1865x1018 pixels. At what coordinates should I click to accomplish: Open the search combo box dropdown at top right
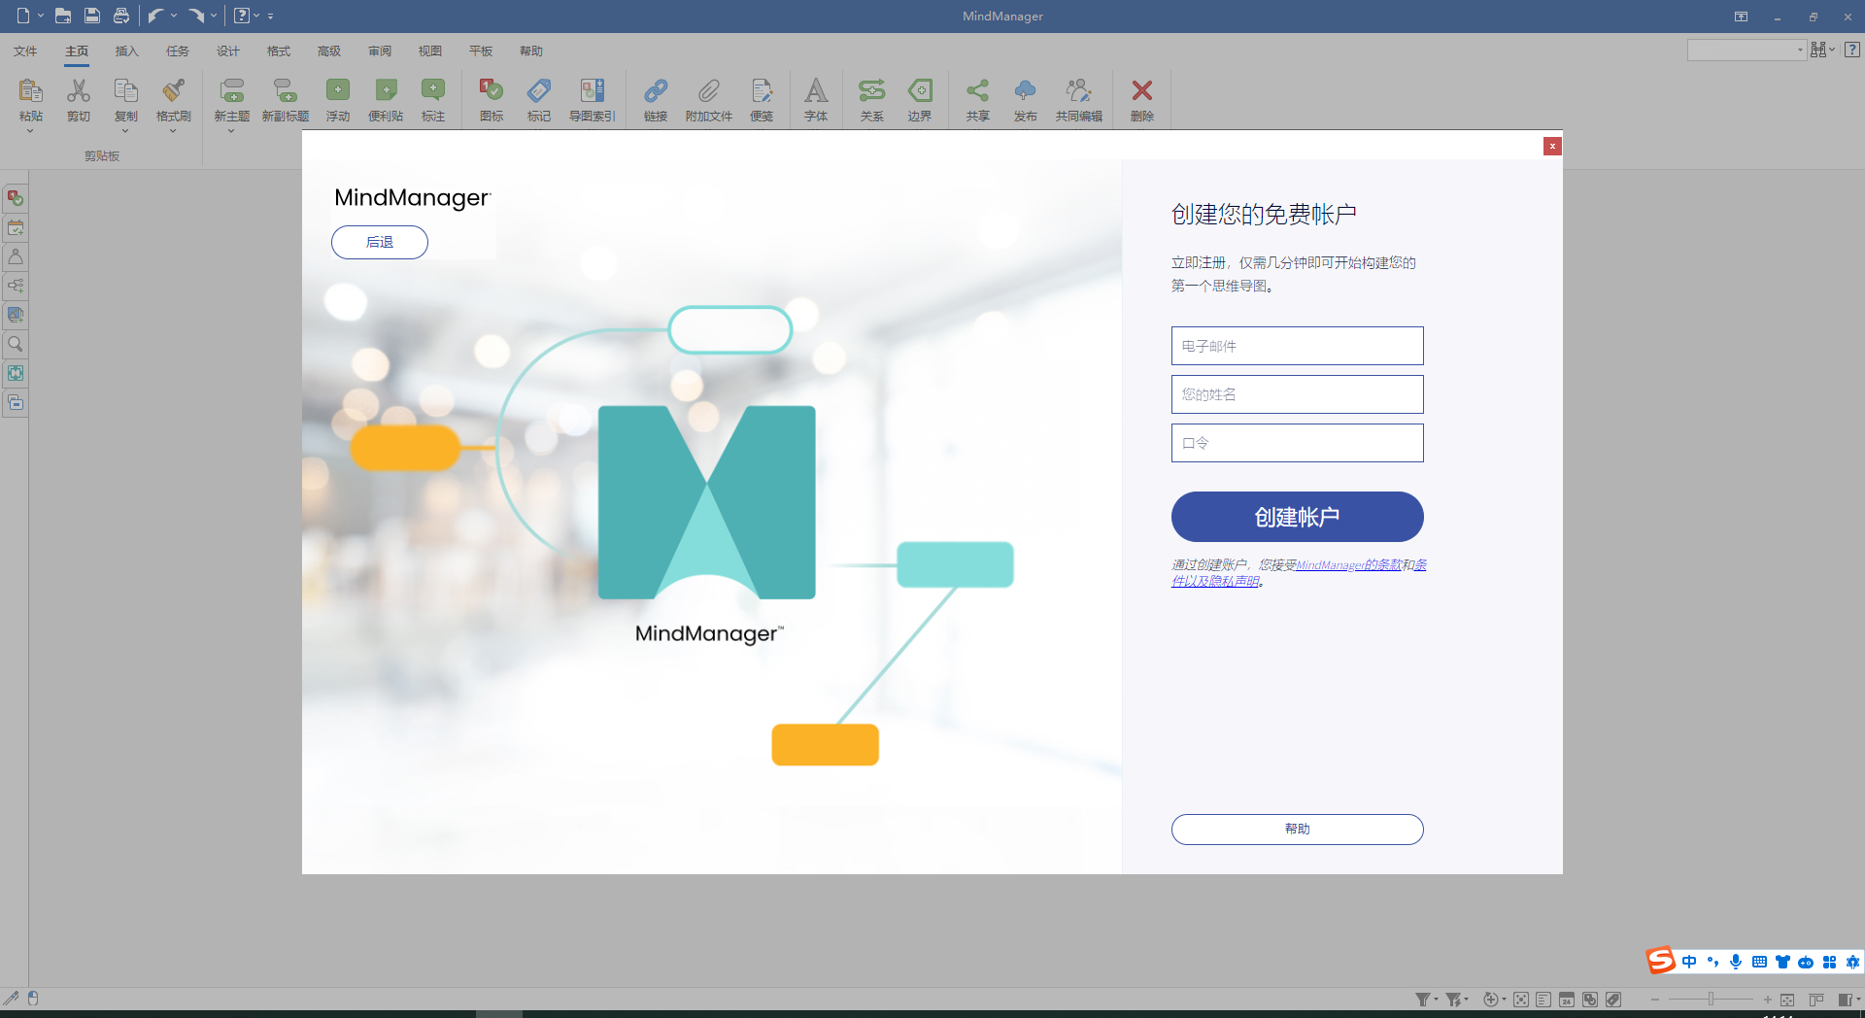1799,51
